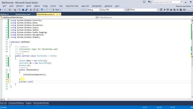
Task: Open the Team Explorer toolbar icon
Action: [174, 10]
